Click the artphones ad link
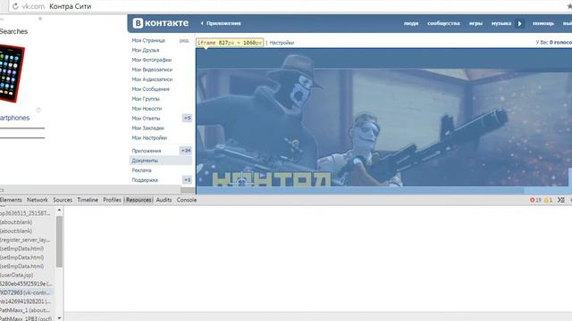The image size is (572, 321). point(14,118)
